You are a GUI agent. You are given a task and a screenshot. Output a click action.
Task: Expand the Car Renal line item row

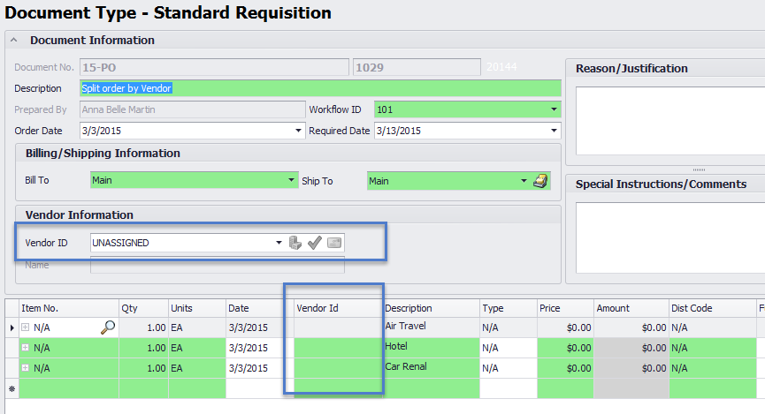pyautogui.click(x=26, y=368)
